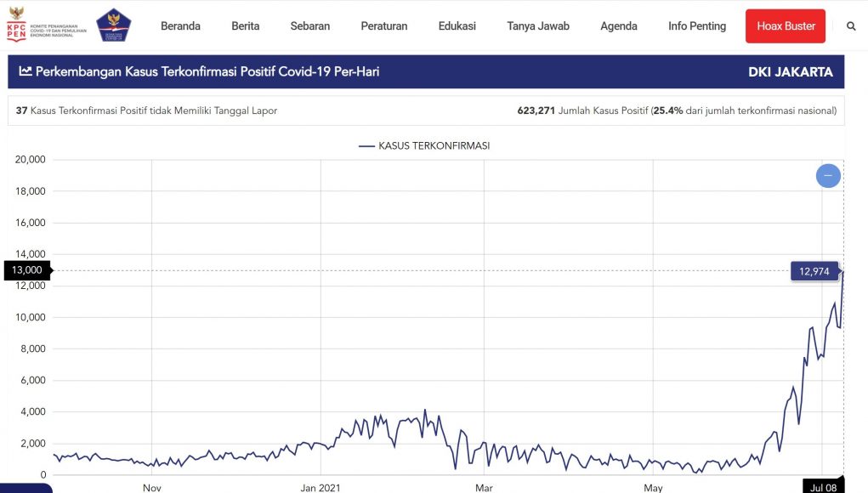Go to the Sebaran page
Viewport: 868px width, 493px height.
pyautogui.click(x=310, y=26)
